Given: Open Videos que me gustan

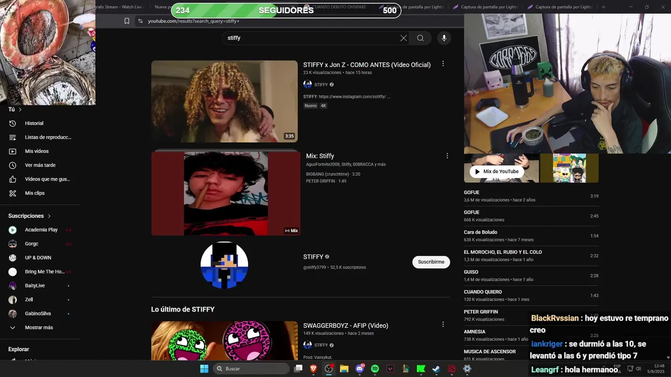Looking at the screenshot, I should pyautogui.click(x=47, y=179).
